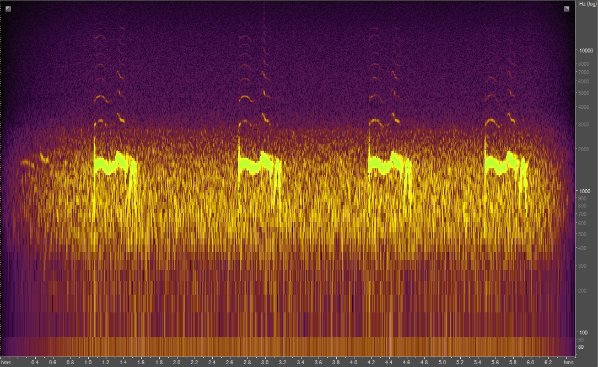Click the 2000 label on the frequency scale
The width and height of the screenshot is (598, 367).
584,149
